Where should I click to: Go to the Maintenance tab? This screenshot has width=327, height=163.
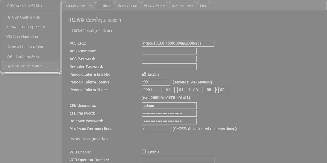coord(182,6)
